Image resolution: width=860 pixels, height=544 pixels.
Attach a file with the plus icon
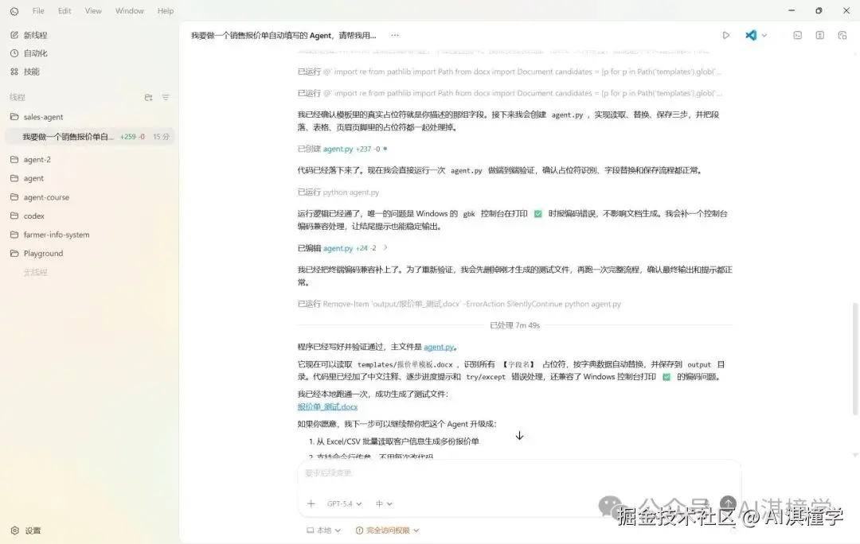coord(311,503)
